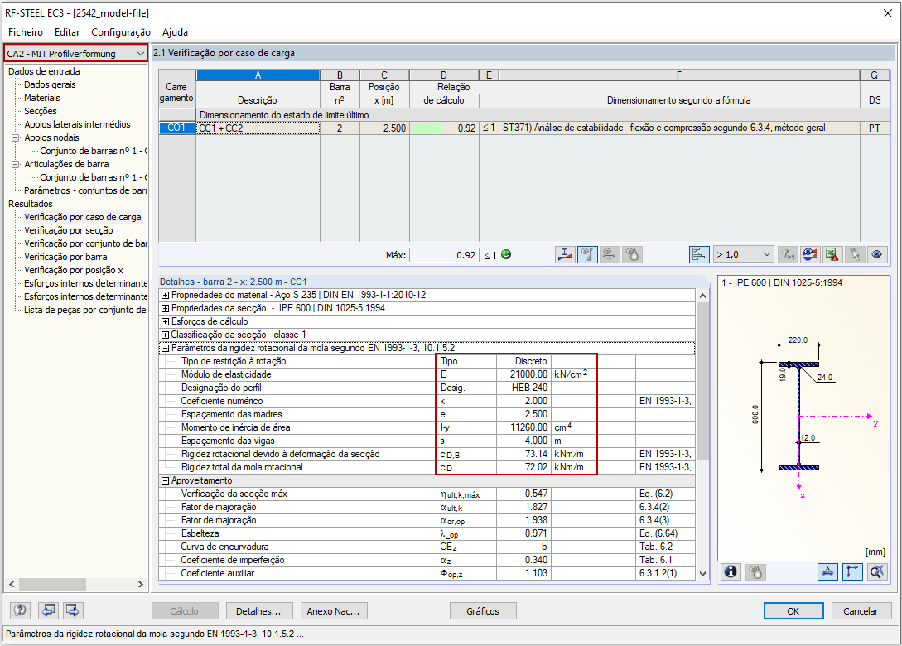Click the Máx value field 0.92
Screen dimensions: 902x646
(443, 255)
